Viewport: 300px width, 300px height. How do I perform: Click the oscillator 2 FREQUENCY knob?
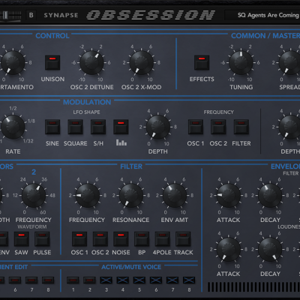click(34, 195)
